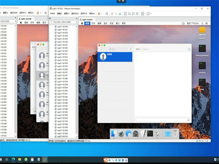The height and width of the screenshot is (164, 219).
Task: Open Finder in the macOS dock
Action: pos(114,134)
